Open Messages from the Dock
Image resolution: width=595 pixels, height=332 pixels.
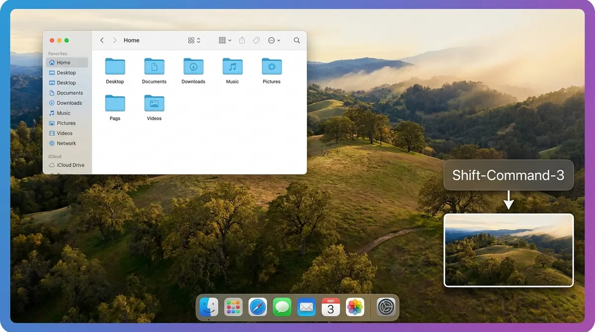282,307
